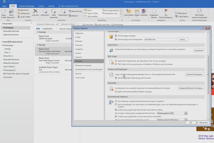
Task: Click the Besprechung icon
Action: click(70, 11)
